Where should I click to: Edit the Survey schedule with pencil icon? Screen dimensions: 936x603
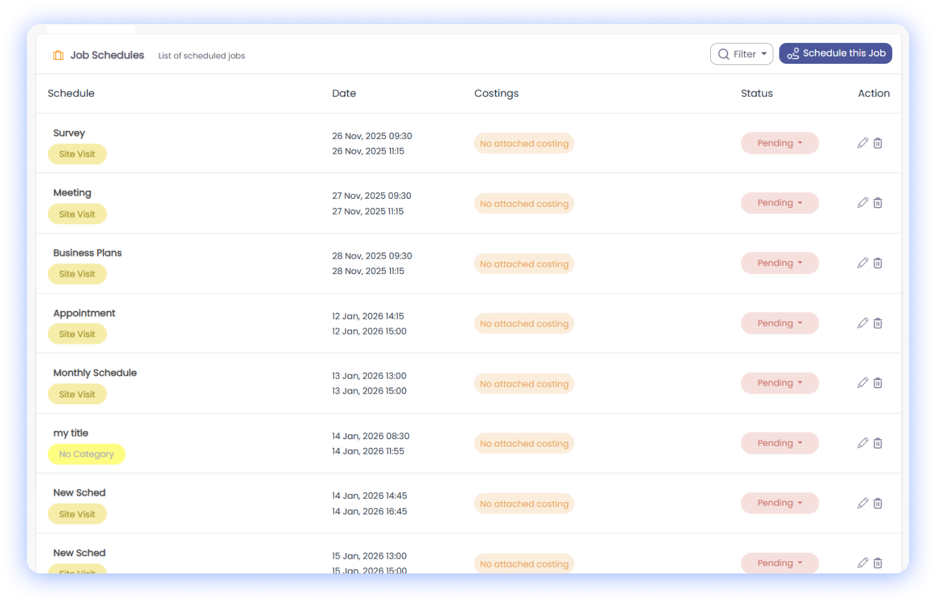pos(863,143)
